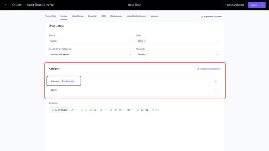Switch to the Özel Alanlar tab
This screenshot has height=151, width=269.
pos(116,16)
